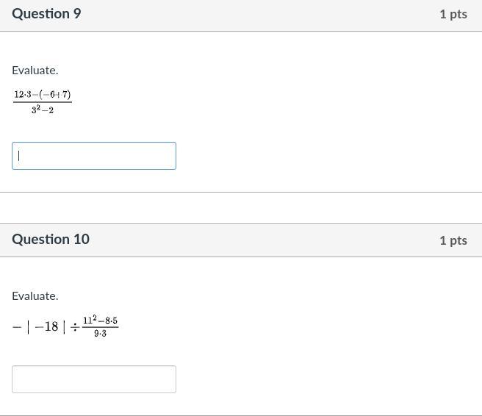Click the numerator 11²−8·5

[100, 320]
